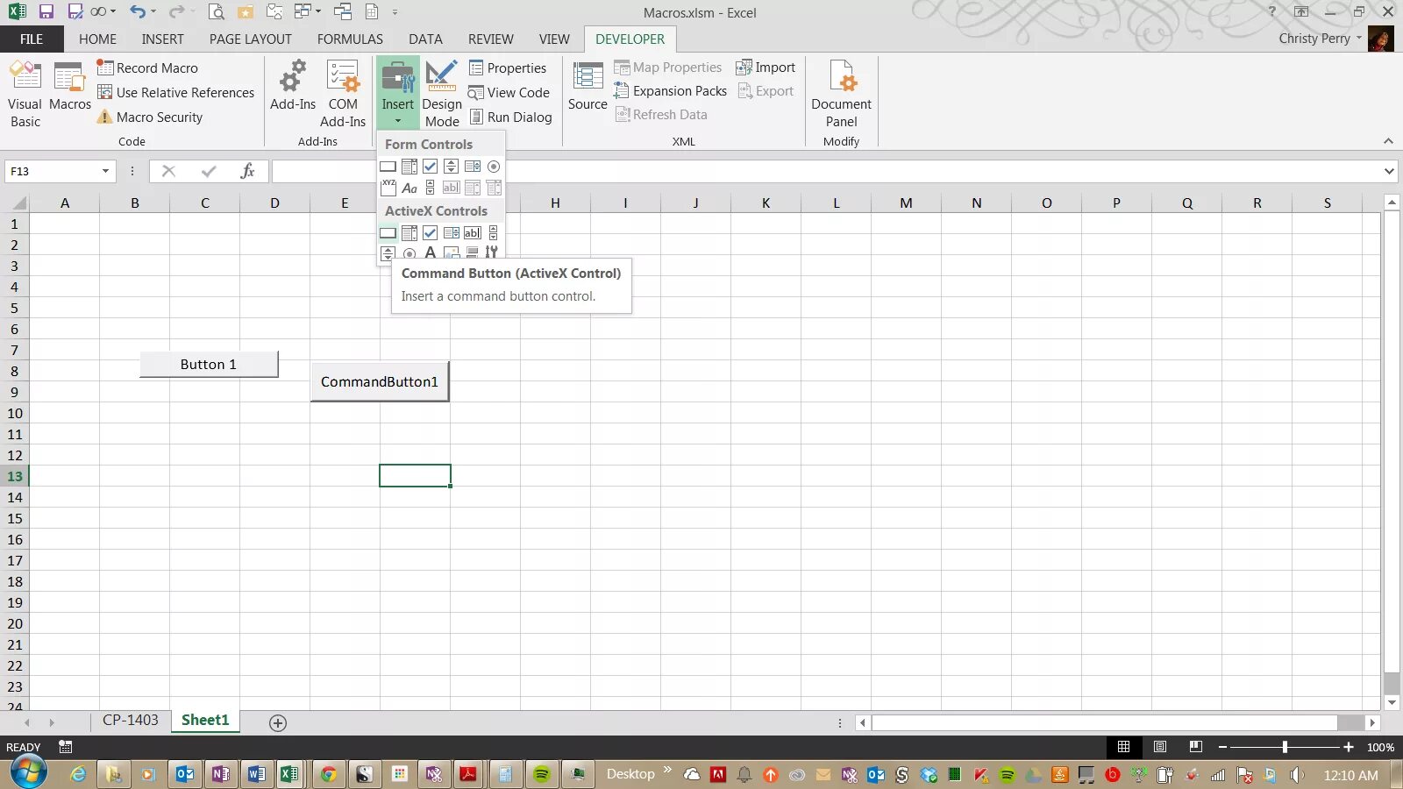Open the Add-Ins manager
The width and height of the screenshot is (1403, 789).
point(293,88)
